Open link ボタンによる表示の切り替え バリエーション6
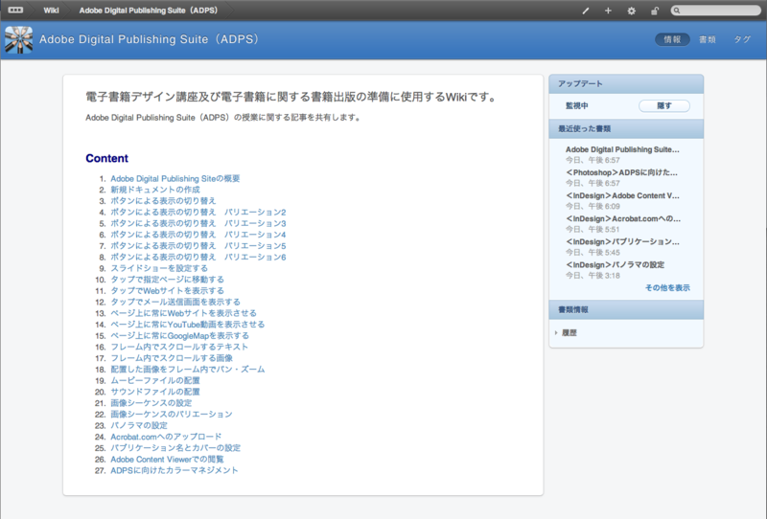 click(x=198, y=257)
